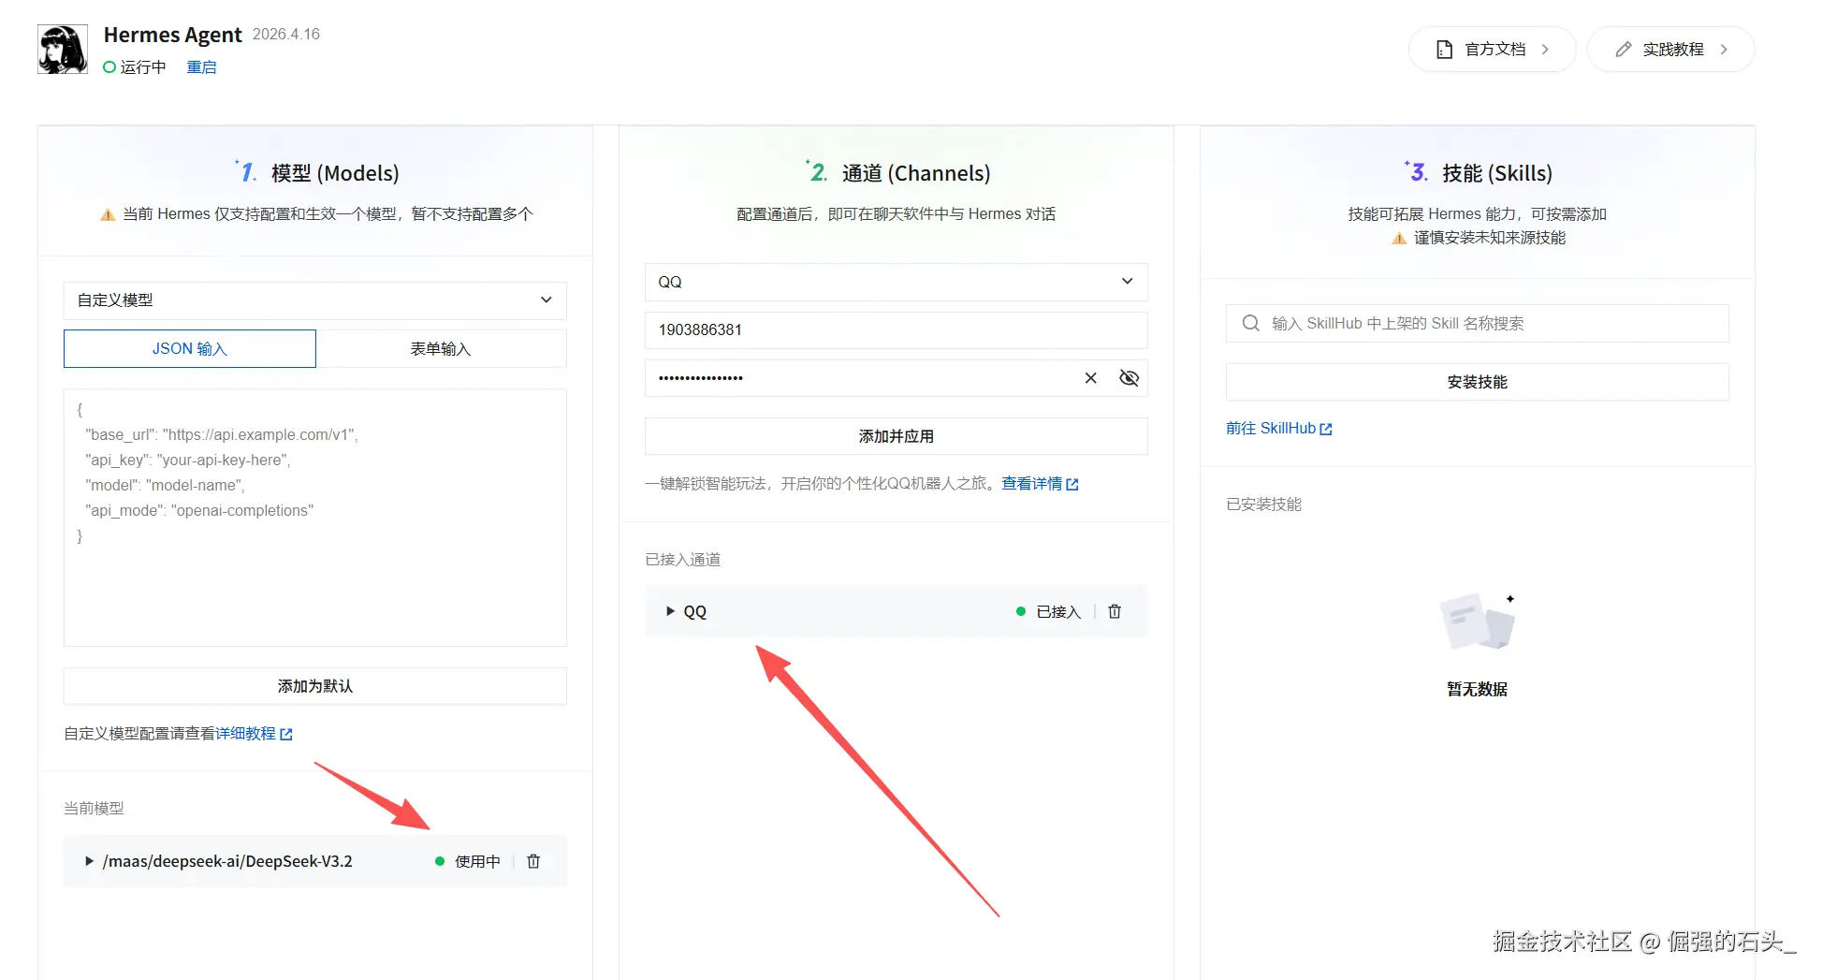Click the warning icon beside 谨慎安装未知来源技能

(x=1399, y=238)
